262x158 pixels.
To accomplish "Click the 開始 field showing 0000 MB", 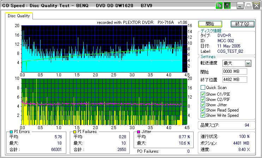I will [x=235, y=71].
